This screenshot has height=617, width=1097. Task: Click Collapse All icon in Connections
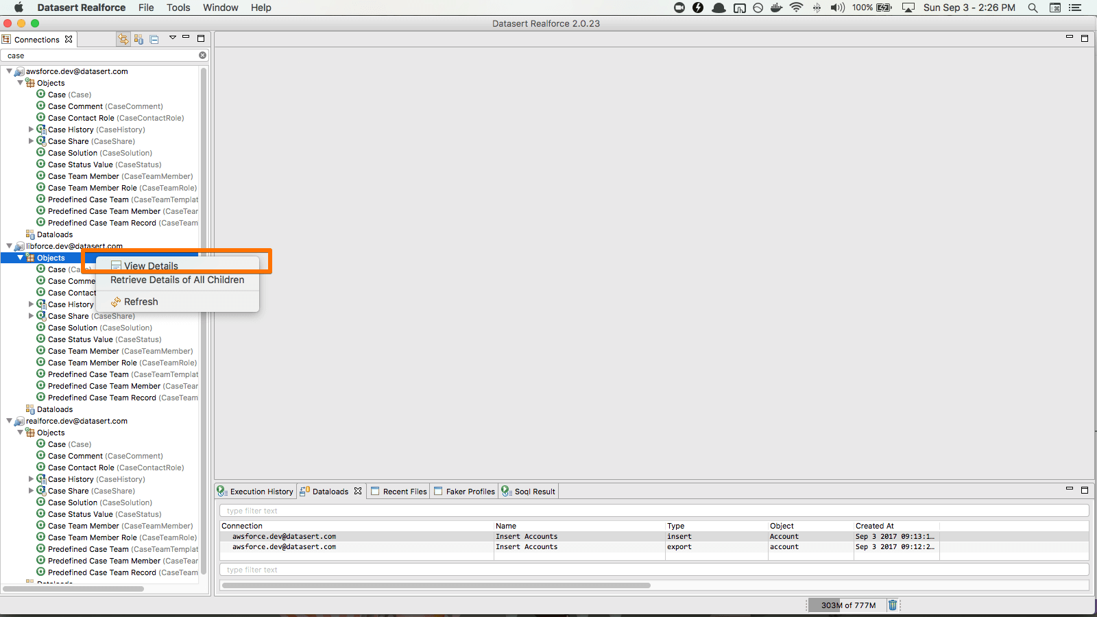tap(154, 39)
